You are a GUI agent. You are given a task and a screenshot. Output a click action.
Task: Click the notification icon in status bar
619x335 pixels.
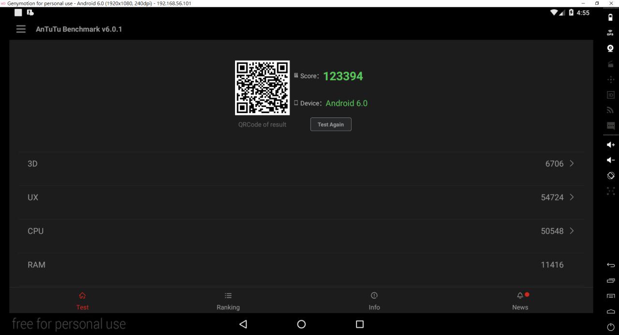pos(30,13)
